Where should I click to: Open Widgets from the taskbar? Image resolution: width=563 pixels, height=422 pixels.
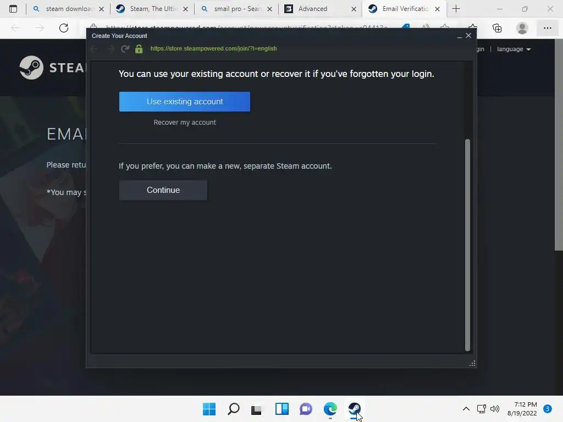pyautogui.click(x=282, y=409)
